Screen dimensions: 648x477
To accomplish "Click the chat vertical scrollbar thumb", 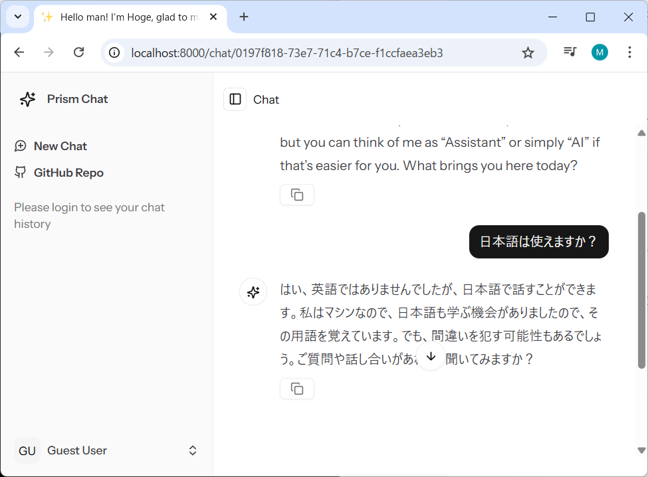I will (641, 290).
